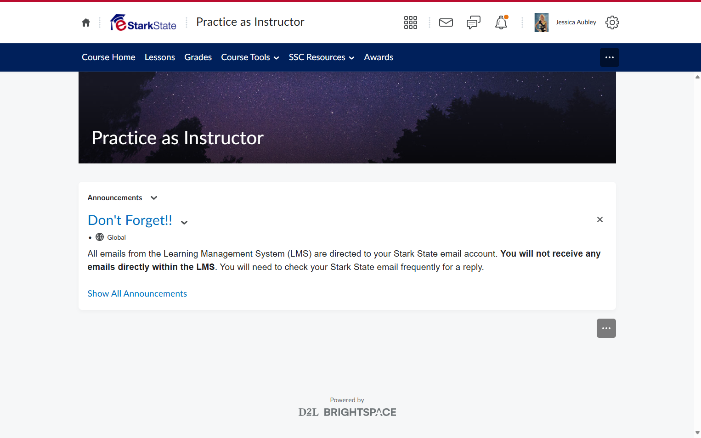Click scrollbar up arrow
Viewport: 701px width, 438px height.
pyautogui.click(x=697, y=77)
